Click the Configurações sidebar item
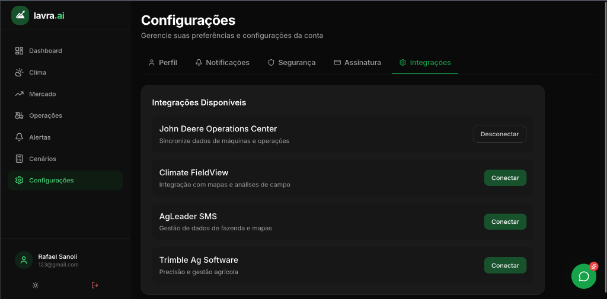Viewport: 607px width, 299px height. click(x=52, y=181)
